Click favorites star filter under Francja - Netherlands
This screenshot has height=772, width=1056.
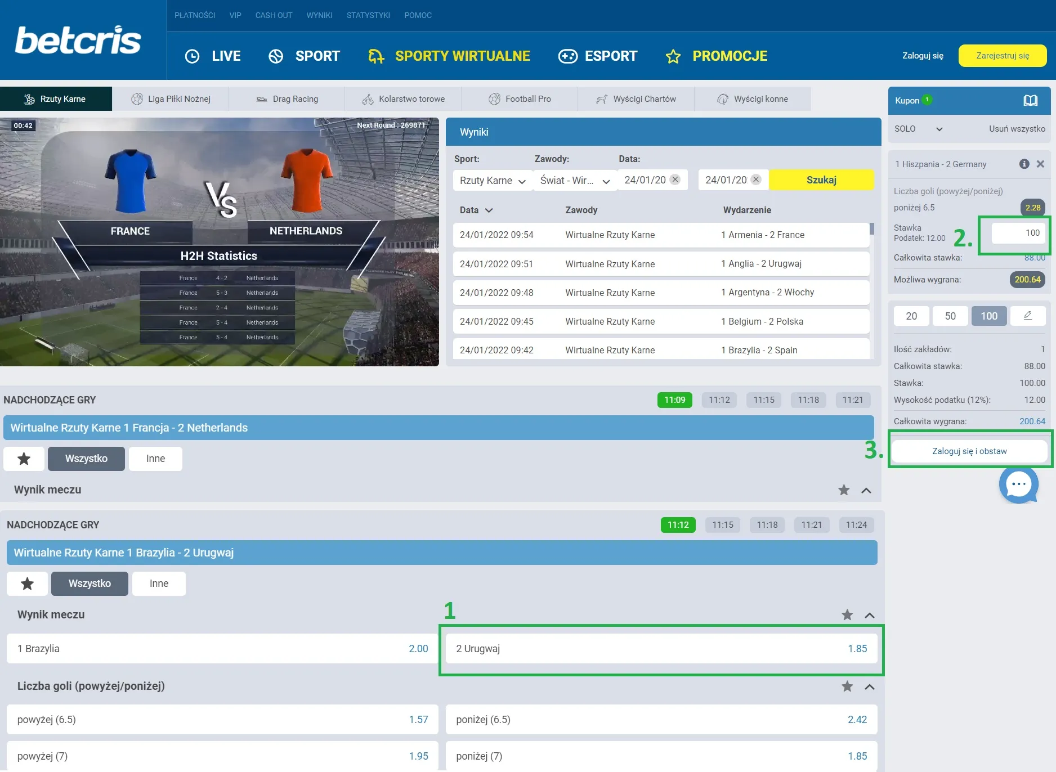tap(24, 459)
